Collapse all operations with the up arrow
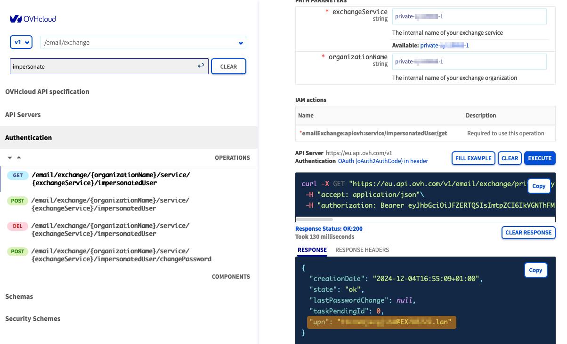 (x=19, y=158)
